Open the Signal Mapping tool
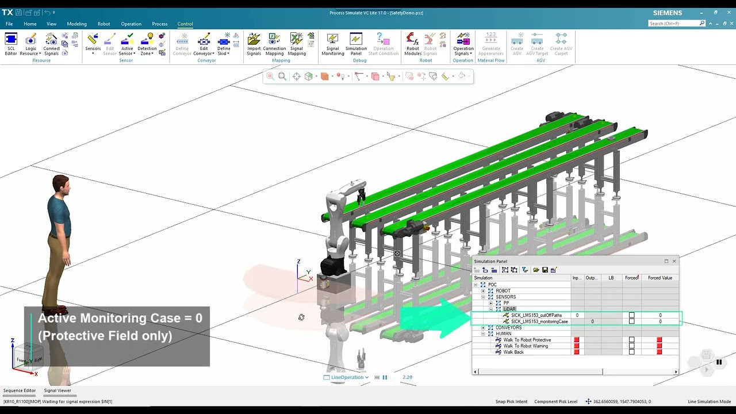 click(x=297, y=44)
